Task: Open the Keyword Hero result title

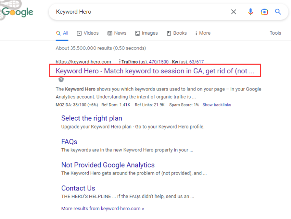Action: 155,71
